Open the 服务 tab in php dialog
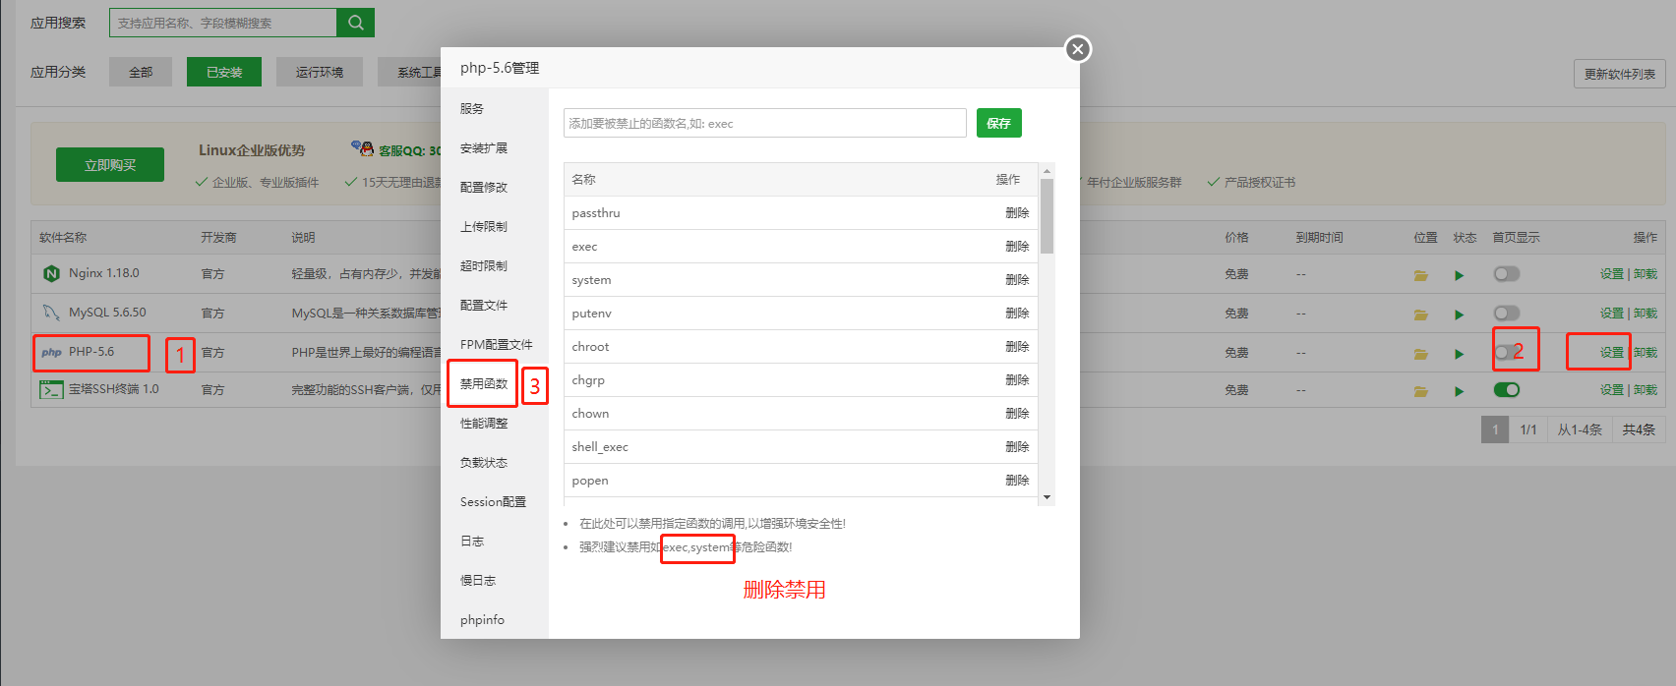 [x=472, y=109]
